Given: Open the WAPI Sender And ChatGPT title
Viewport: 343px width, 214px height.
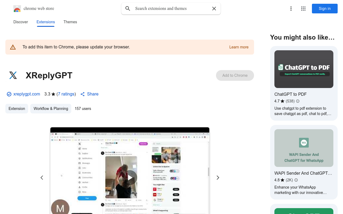Looking at the screenshot, I should point(303,173).
